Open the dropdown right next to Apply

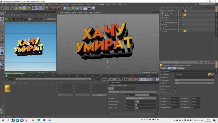82,95
